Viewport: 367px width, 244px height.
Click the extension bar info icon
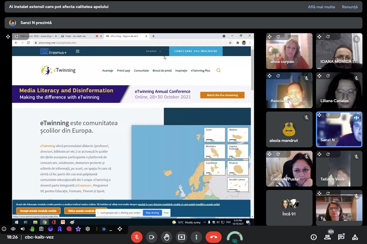tap(4, 229)
